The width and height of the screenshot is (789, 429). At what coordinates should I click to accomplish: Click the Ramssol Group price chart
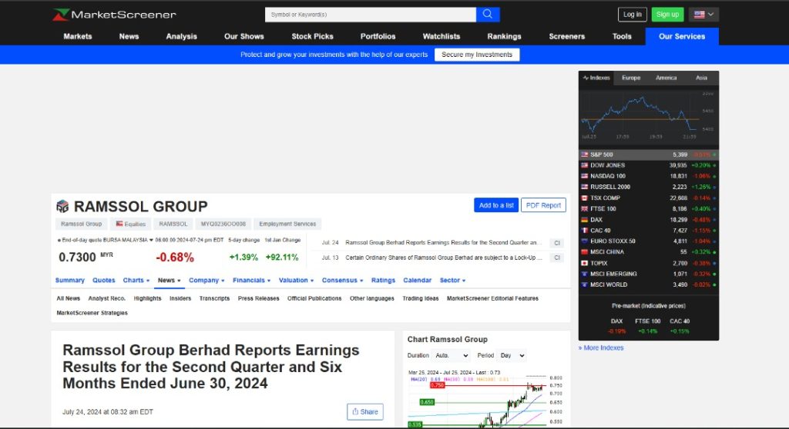coord(485,400)
